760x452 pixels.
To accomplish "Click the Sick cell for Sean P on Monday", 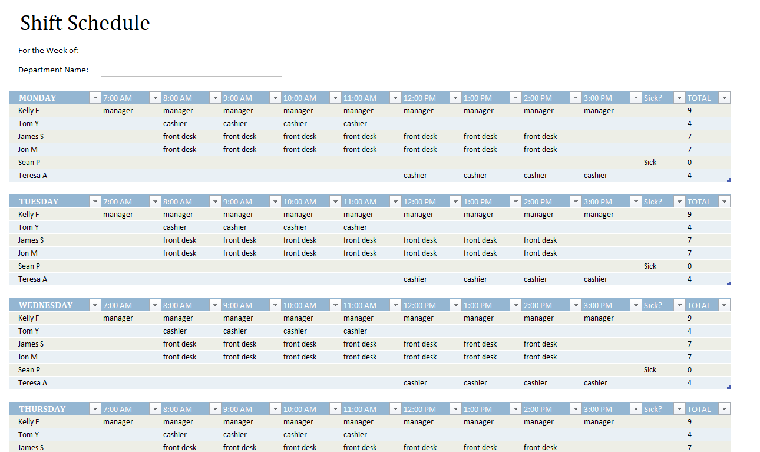I will [x=650, y=163].
